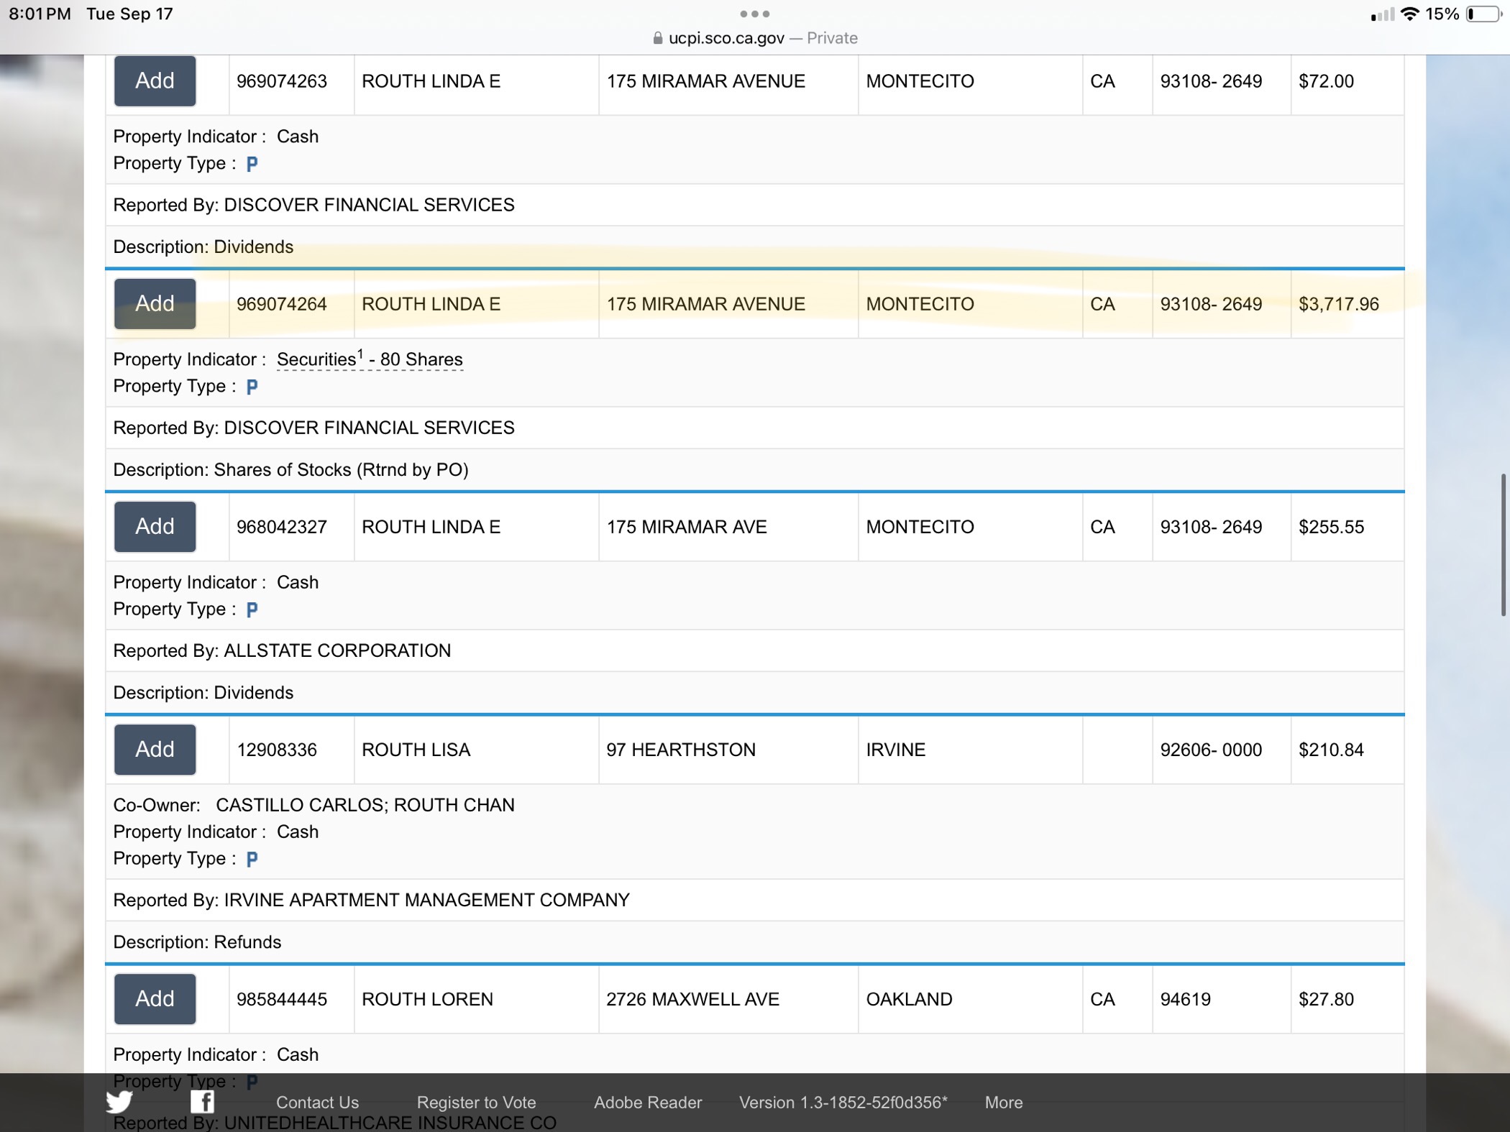The height and width of the screenshot is (1132, 1510).
Task: Click Version 1.3-1852-52f0d356 footer text
Action: pos(843,1103)
